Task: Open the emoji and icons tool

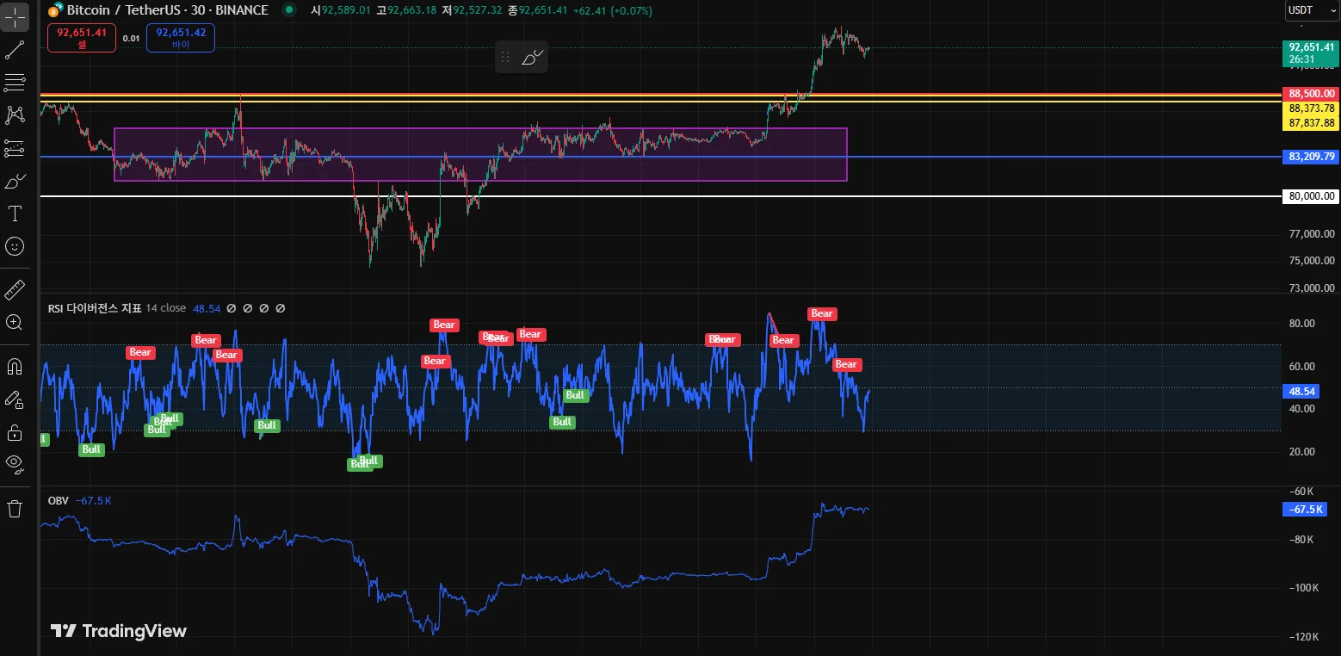Action: (15, 247)
